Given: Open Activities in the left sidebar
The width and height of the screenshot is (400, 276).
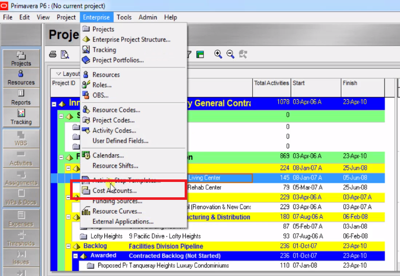Looking at the screenshot, I should [21, 158].
